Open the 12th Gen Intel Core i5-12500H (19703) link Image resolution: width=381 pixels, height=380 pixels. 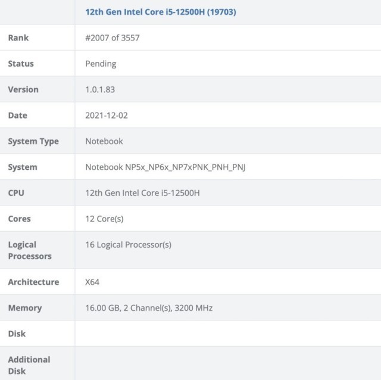(161, 12)
